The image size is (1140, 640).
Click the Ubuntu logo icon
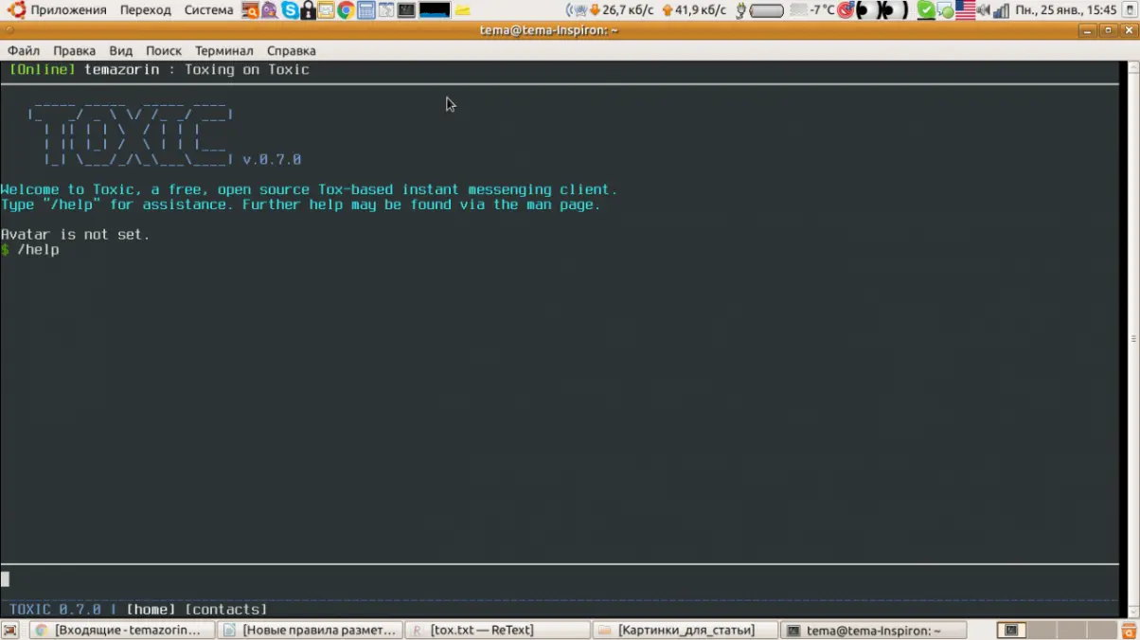coord(16,10)
